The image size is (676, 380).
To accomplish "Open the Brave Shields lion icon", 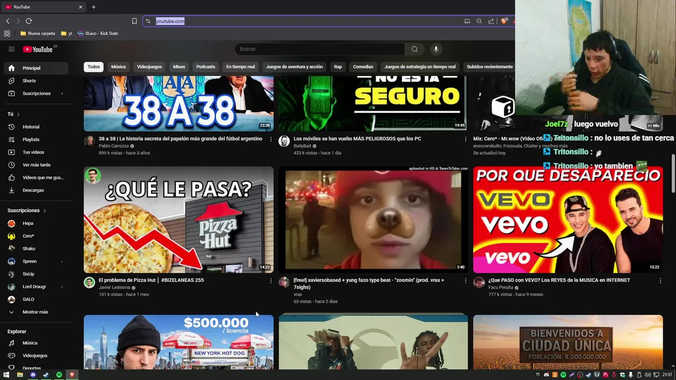I will click(504, 21).
